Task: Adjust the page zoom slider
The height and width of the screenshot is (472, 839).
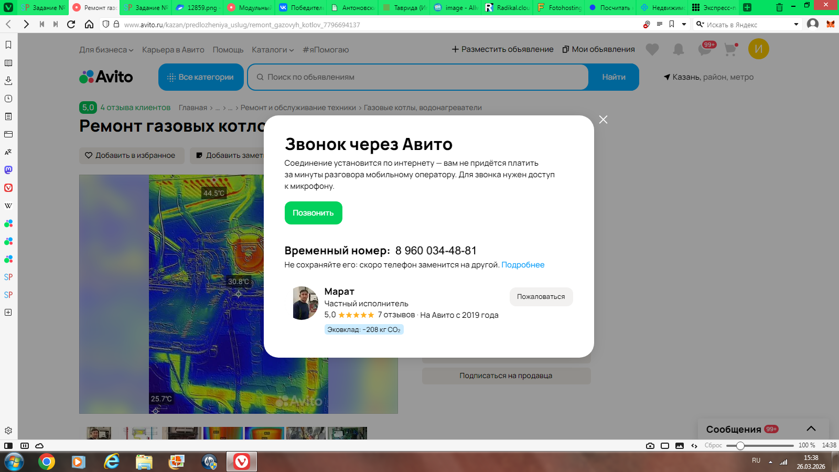Action: coord(760,446)
